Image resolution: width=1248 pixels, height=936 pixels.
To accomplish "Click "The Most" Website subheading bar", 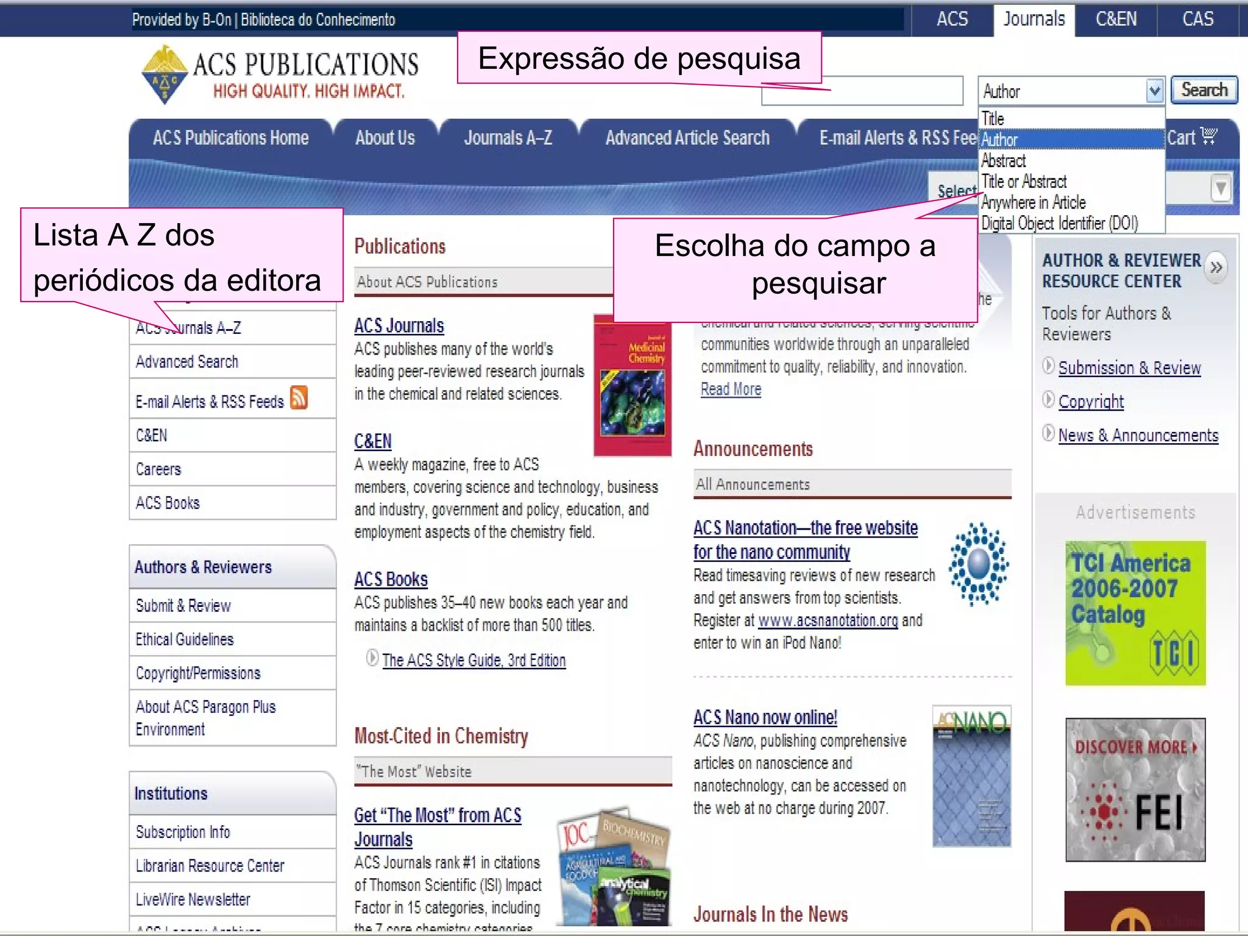I will 513,771.
